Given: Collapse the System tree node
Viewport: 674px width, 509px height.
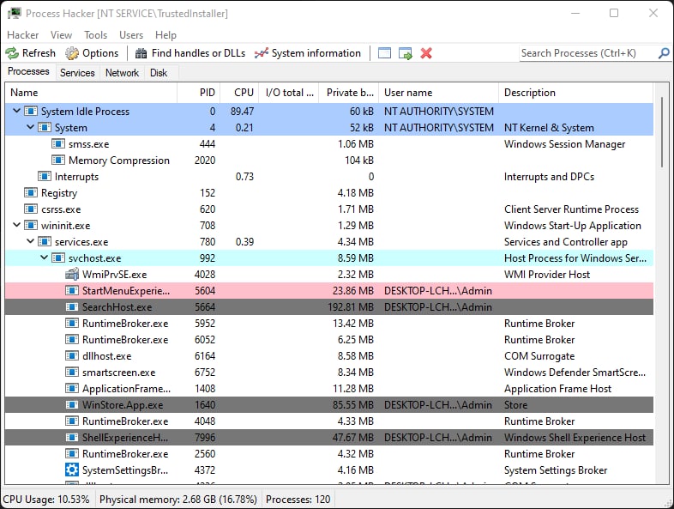Looking at the screenshot, I should coord(30,127).
